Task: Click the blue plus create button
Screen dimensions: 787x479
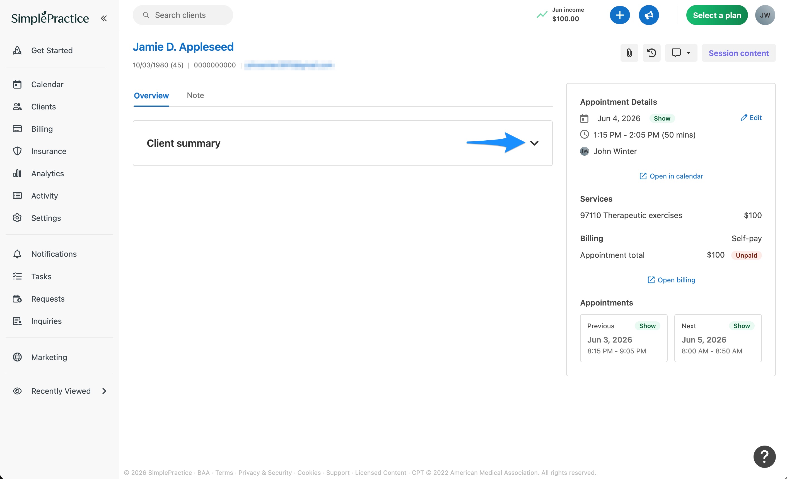Action: click(x=620, y=15)
